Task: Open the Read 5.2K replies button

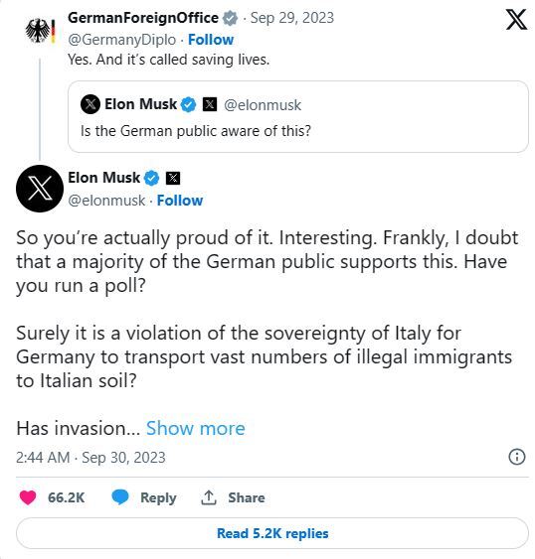Action: (272, 533)
